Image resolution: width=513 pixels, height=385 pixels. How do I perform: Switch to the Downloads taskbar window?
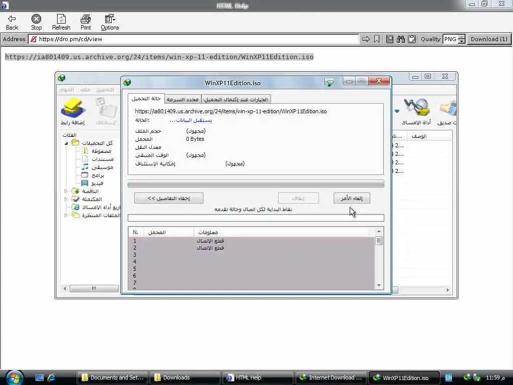pyautogui.click(x=184, y=377)
